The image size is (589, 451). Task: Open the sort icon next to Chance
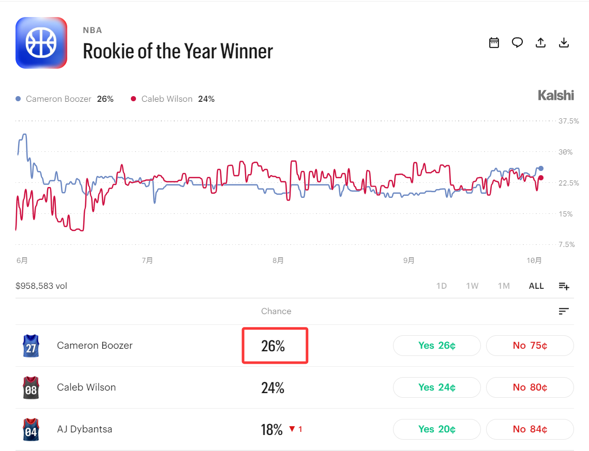click(564, 311)
